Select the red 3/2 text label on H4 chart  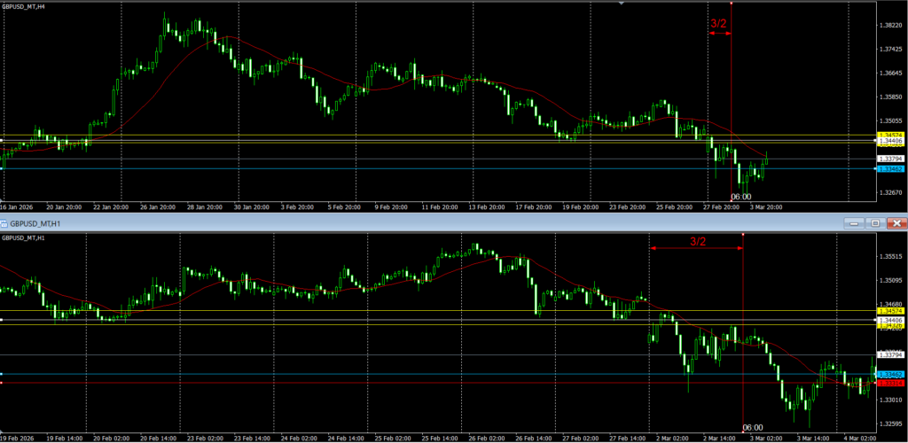718,24
